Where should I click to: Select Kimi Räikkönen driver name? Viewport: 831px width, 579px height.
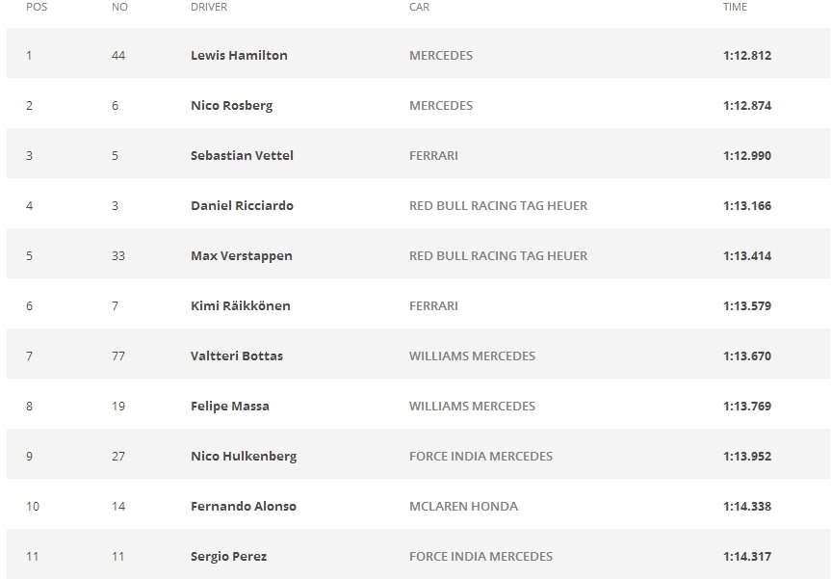pos(241,306)
